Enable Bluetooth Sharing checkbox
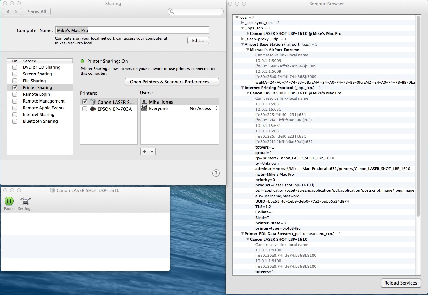 [15, 121]
